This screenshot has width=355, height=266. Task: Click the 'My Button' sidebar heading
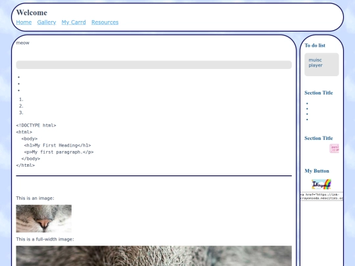click(x=317, y=171)
